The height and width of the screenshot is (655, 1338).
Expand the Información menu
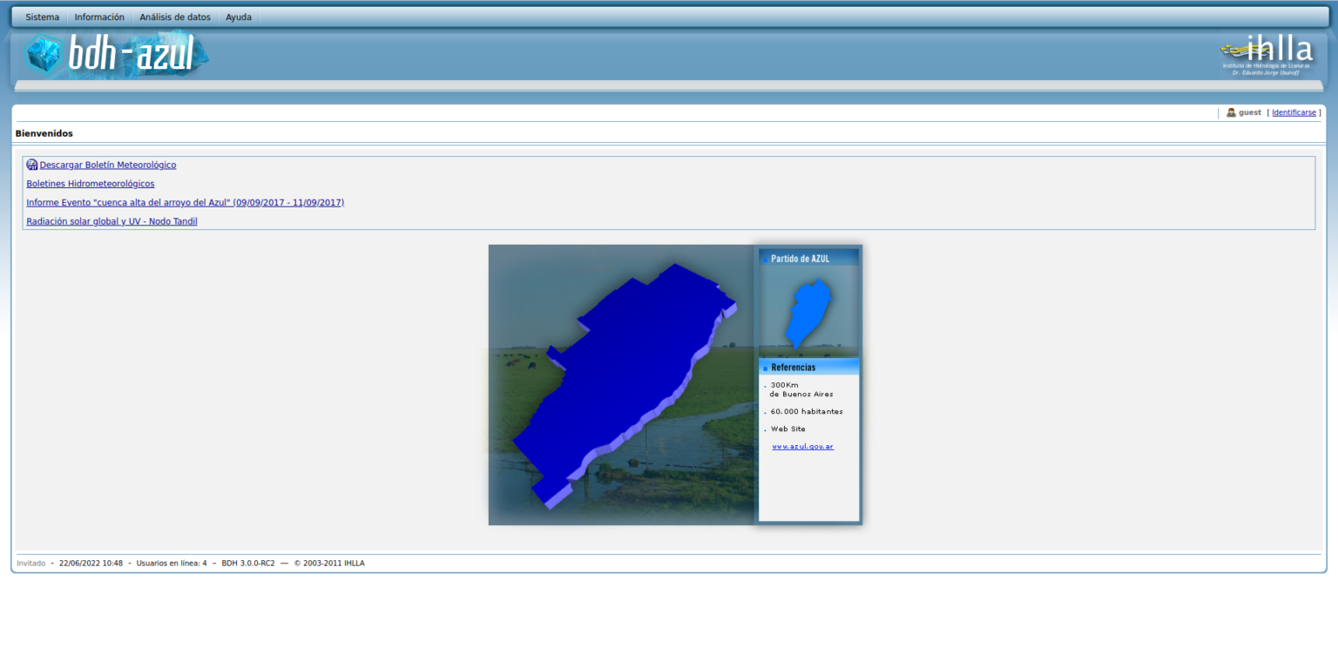click(98, 16)
